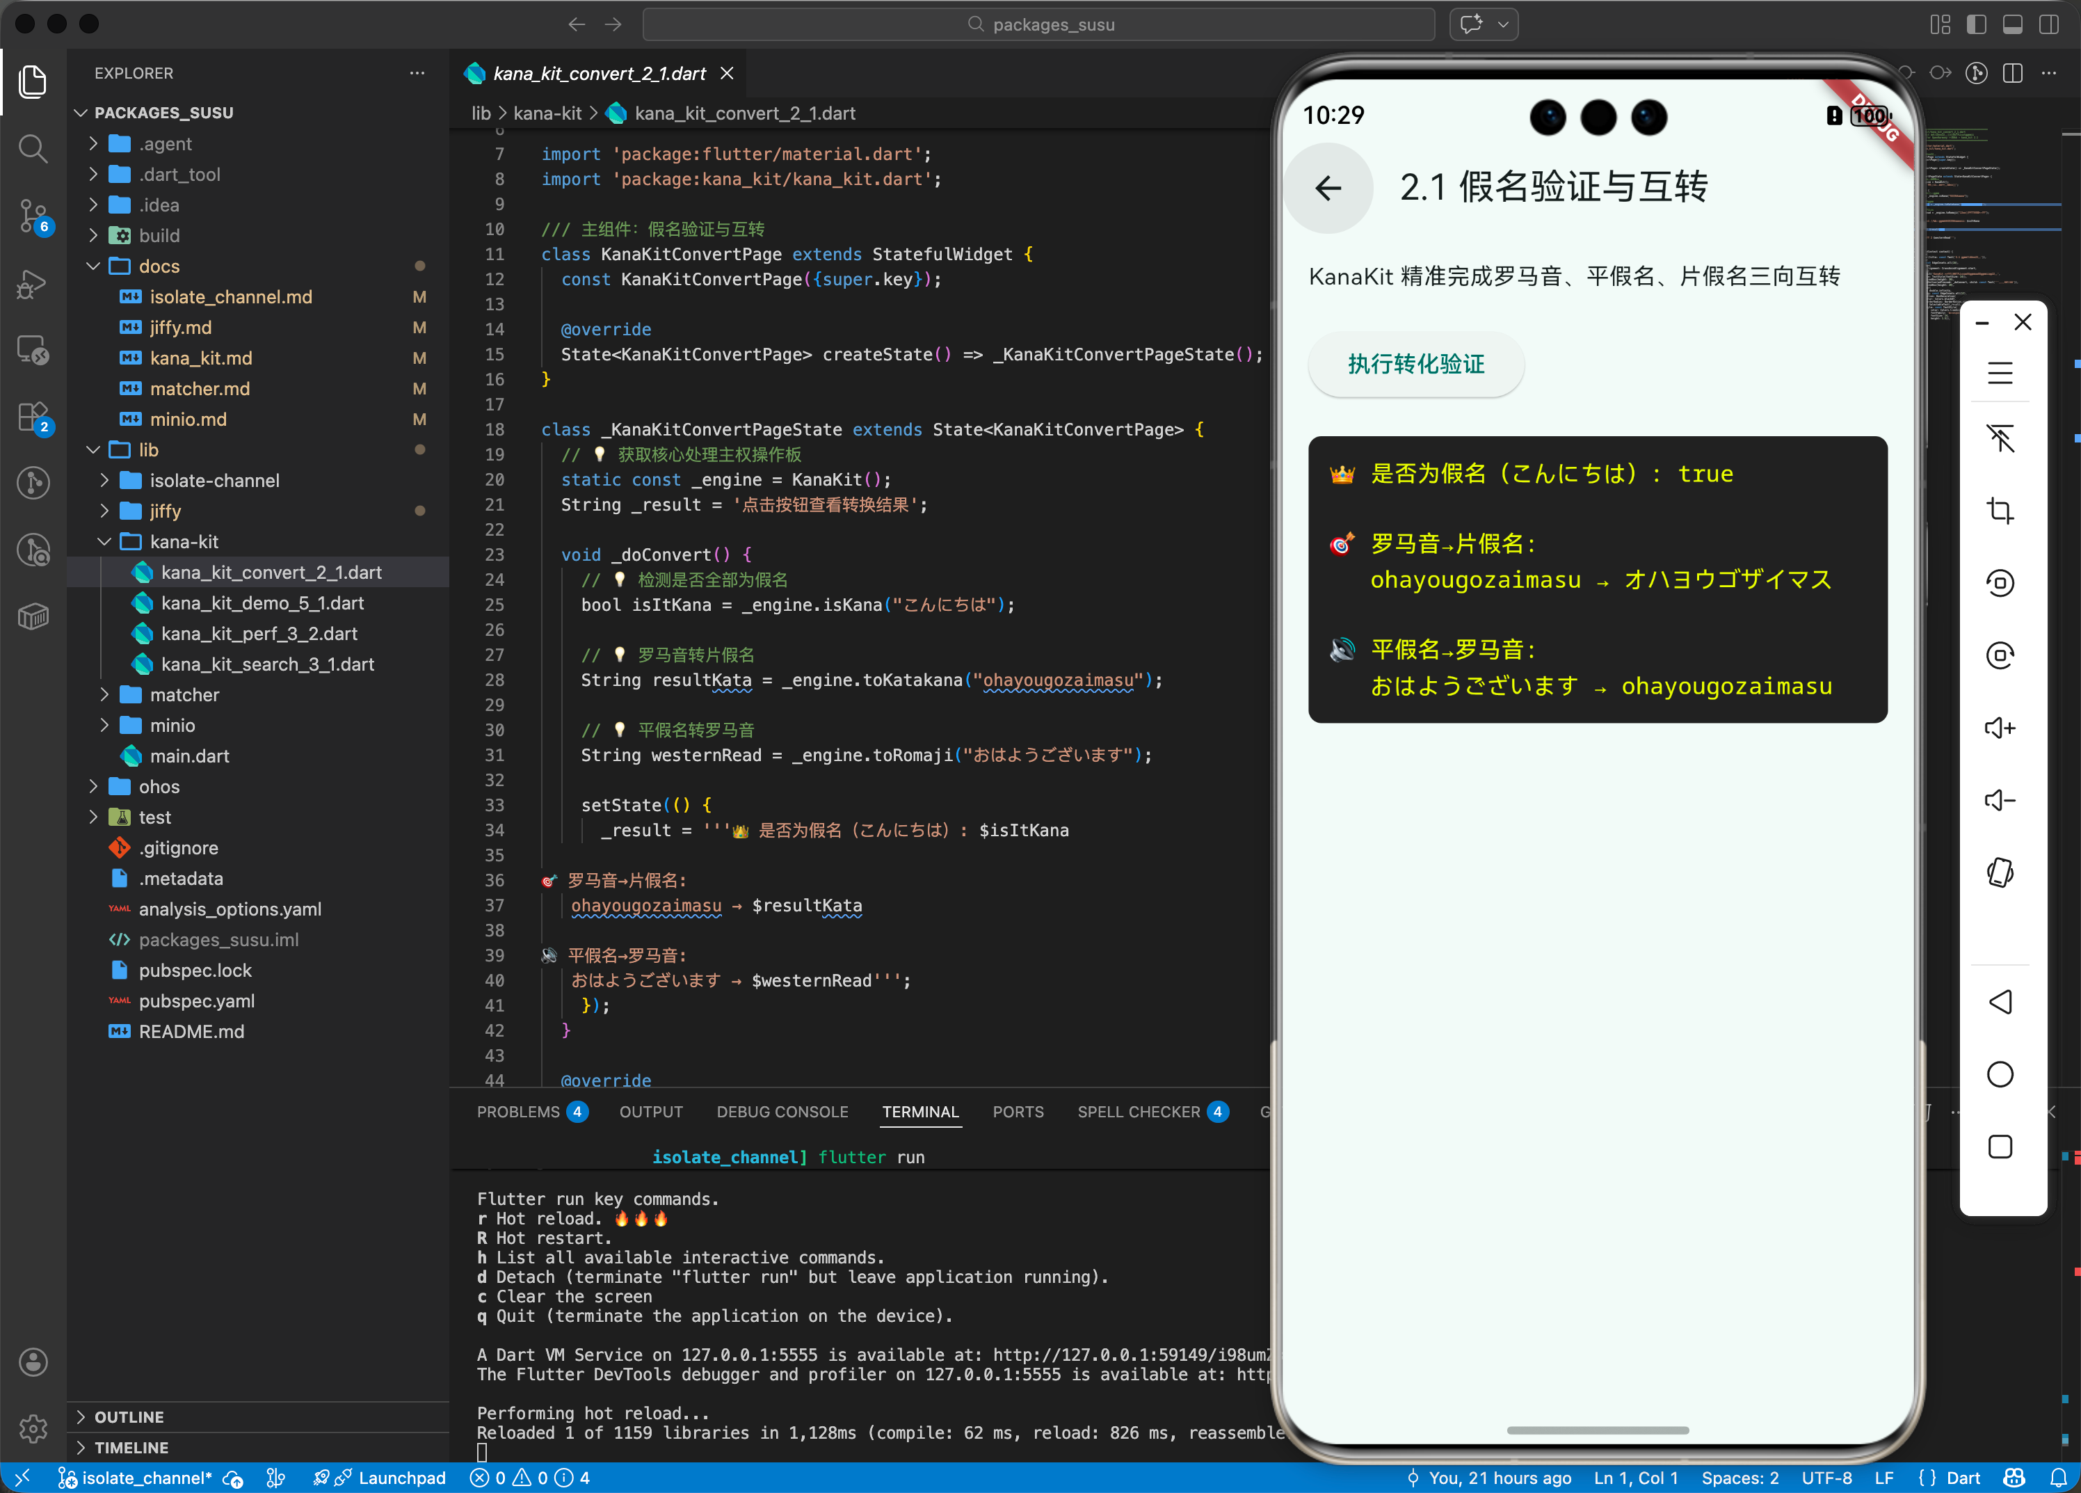Image resolution: width=2081 pixels, height=1493 pixels.
Task: Toggle bottom panel layout button
Action: (2012, 25)
